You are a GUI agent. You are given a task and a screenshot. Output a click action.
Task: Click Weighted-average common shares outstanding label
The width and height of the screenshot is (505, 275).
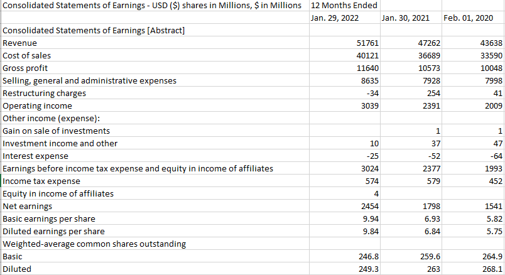click(x=94, y=244)
